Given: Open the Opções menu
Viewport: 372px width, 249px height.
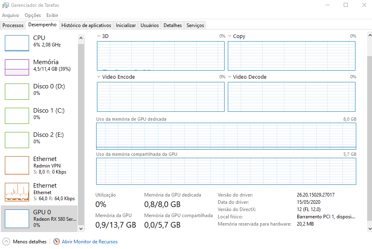Looking at the screenshot, I should [x=33, y=15].
